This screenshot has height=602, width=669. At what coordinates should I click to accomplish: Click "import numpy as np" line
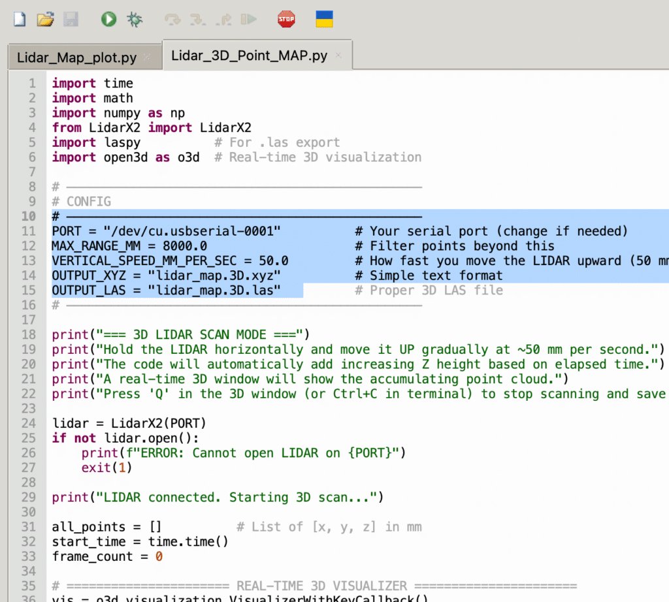point(118,113)
